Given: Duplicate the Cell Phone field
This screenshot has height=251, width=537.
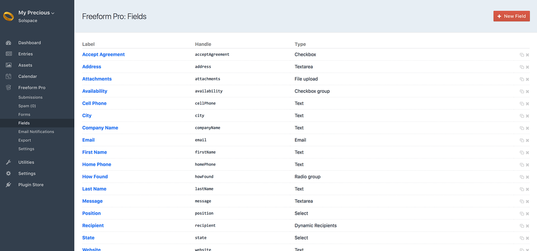Looking at the screenshot, I should click(522, 104).
